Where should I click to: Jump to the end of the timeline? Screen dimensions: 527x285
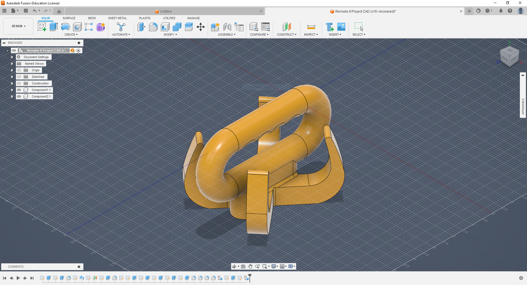32,278
